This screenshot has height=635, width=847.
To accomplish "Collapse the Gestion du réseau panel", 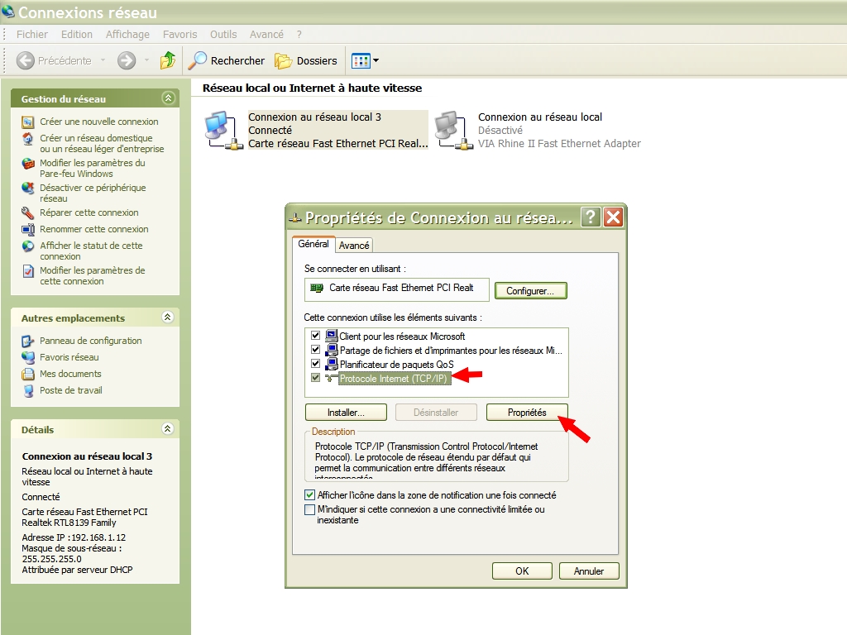I will point(169,98).
